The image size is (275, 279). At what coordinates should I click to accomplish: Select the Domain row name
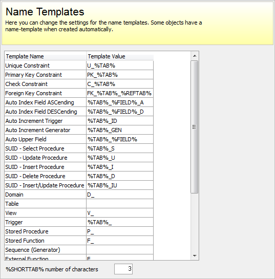pyautogui.click(x=46, y=195)
